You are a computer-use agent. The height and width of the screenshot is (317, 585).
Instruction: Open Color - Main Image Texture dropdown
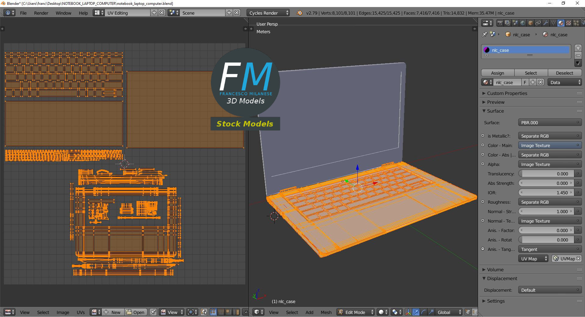tap(550, 145)
